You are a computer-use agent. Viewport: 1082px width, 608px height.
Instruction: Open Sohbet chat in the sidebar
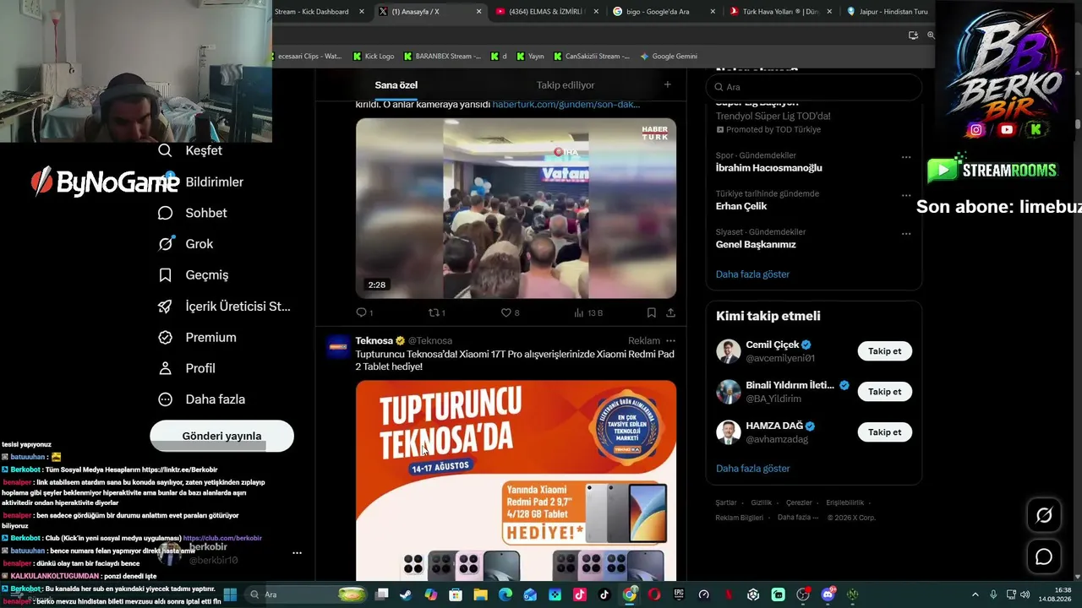(193, 213)
